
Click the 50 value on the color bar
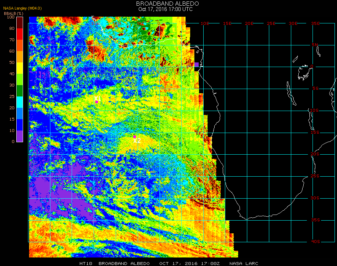(12, 62)
